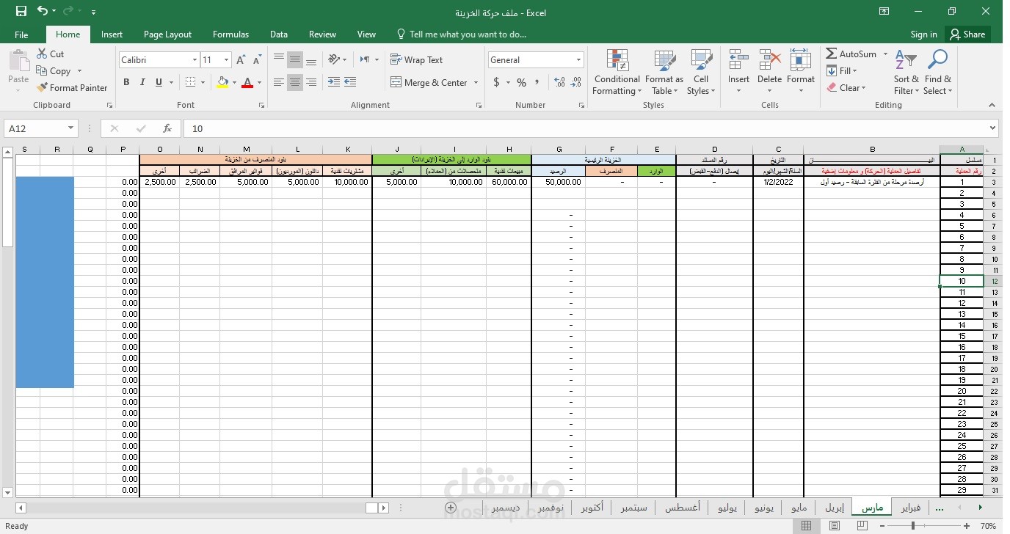The width and height of the screenshot is (1010, 534).
Task: Open Cell Styles gallery
Action: pyautogui.click(x=701, y=72)
